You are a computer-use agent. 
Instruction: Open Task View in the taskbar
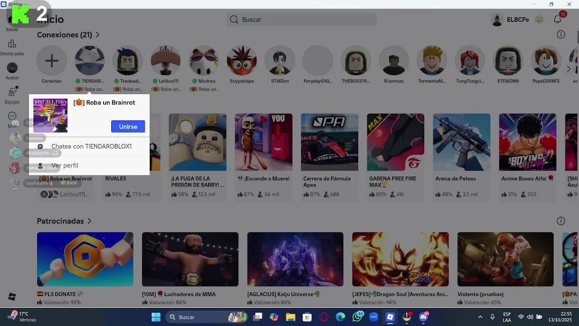257,317
